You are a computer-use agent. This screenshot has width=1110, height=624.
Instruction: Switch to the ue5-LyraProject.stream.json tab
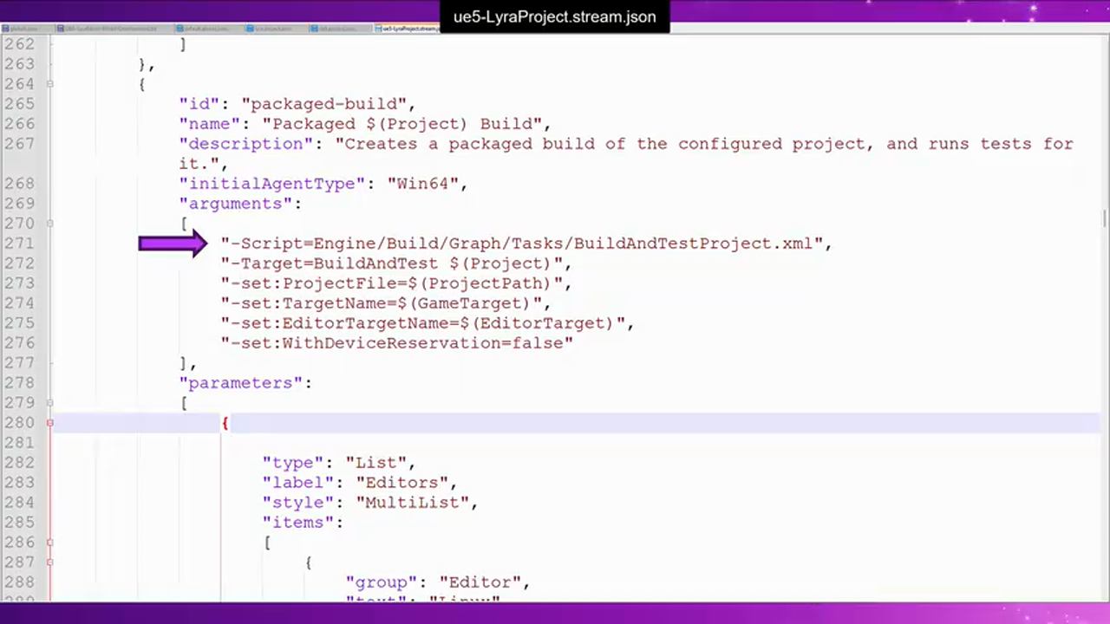click(x=408, y=29)
